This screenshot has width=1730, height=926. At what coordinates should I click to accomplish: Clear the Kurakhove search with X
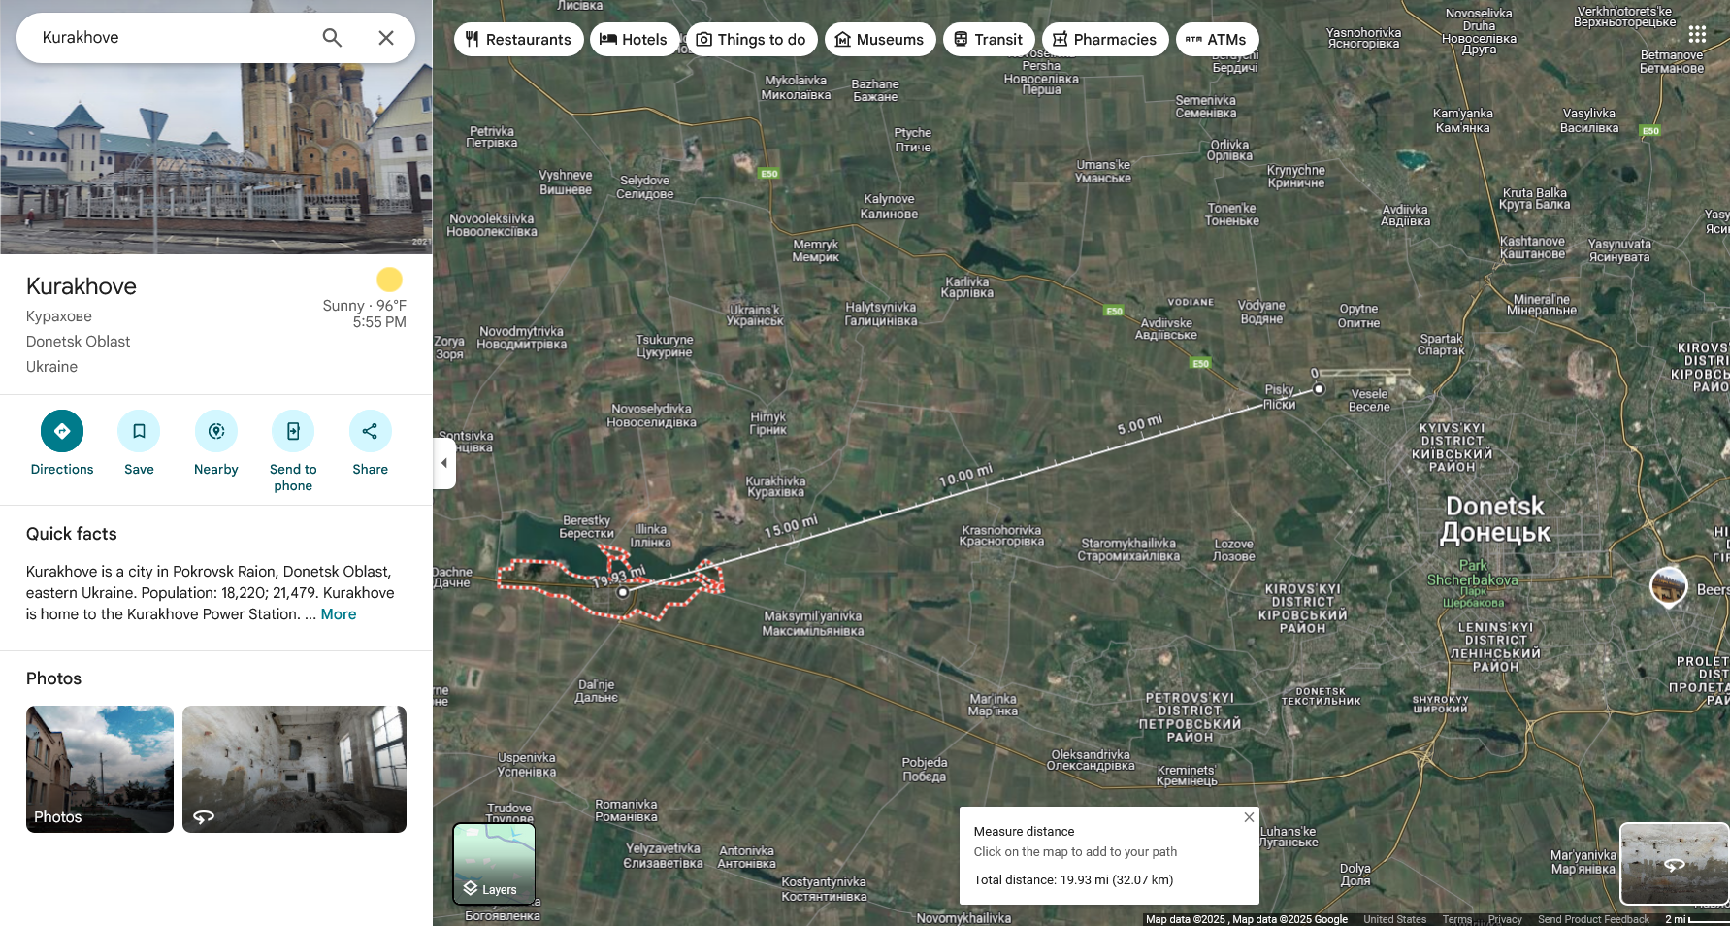[x=386, y=38]
